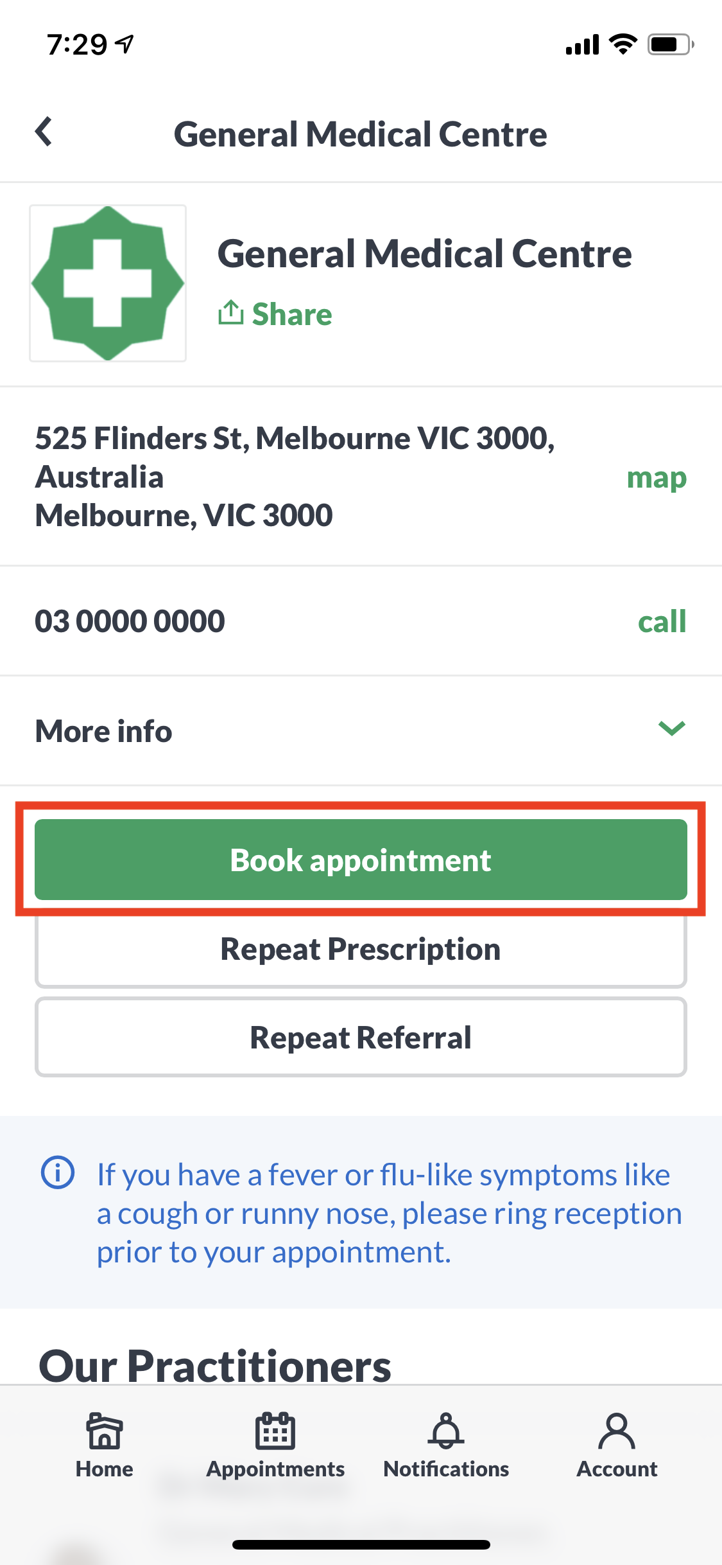
Task: Select the Repeat Prescription button
Action: coord(361,949)
